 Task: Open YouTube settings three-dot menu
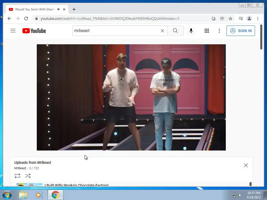[x=219, y=31]
